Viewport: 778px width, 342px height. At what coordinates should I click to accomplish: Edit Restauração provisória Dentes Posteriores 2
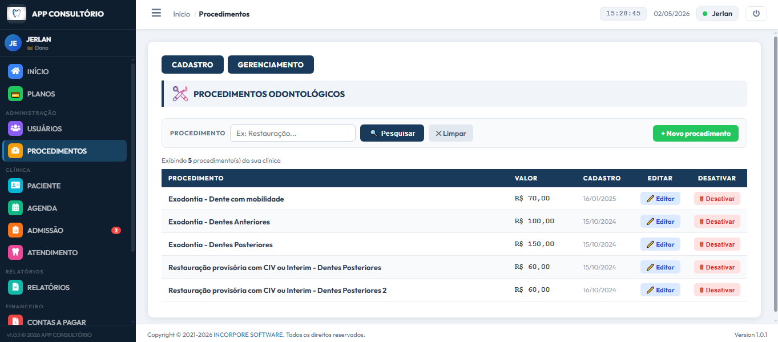(x=660, y=290)
